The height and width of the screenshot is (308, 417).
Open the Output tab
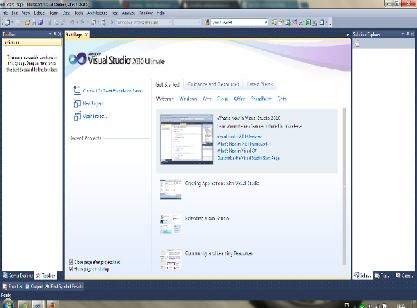pos(34,286)
